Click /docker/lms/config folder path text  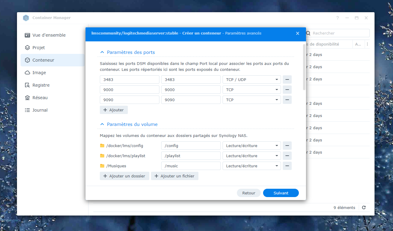[x=125, y=146]
